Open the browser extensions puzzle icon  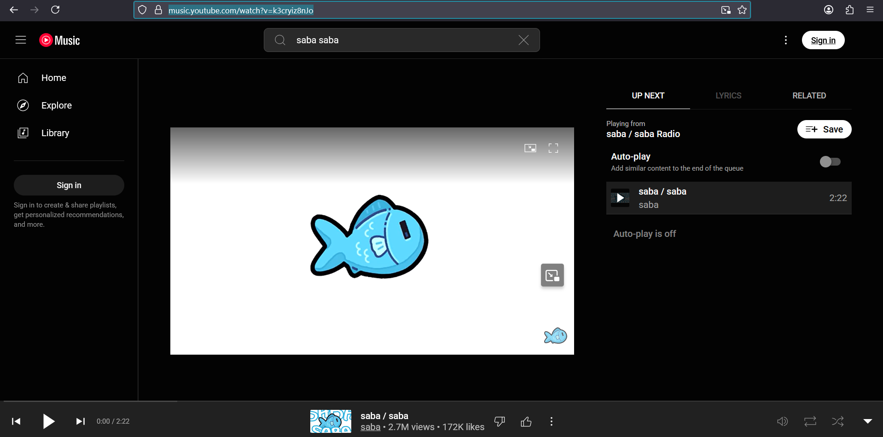coord(850,10)
